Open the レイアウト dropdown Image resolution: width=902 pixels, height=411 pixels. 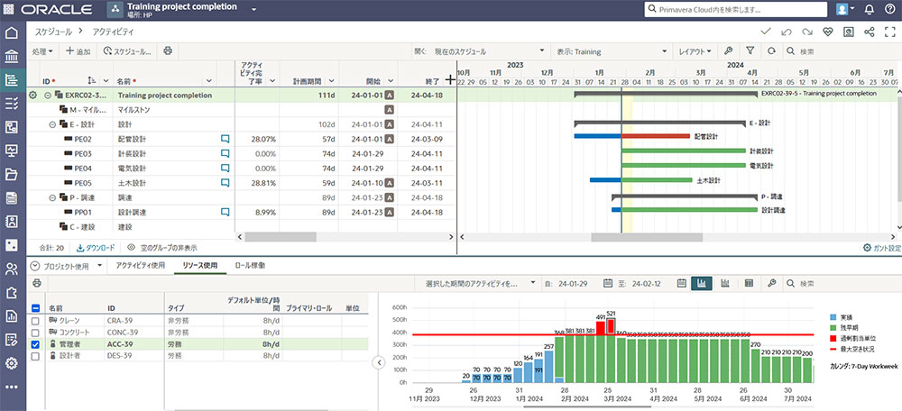(695, 51)
